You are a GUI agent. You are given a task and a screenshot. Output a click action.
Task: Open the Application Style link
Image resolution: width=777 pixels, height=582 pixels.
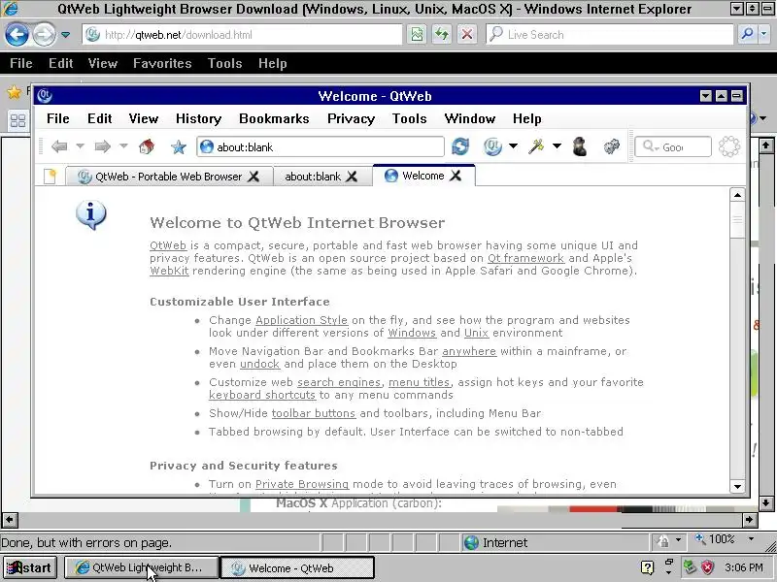pyautogui.click(x=301, y=320)
